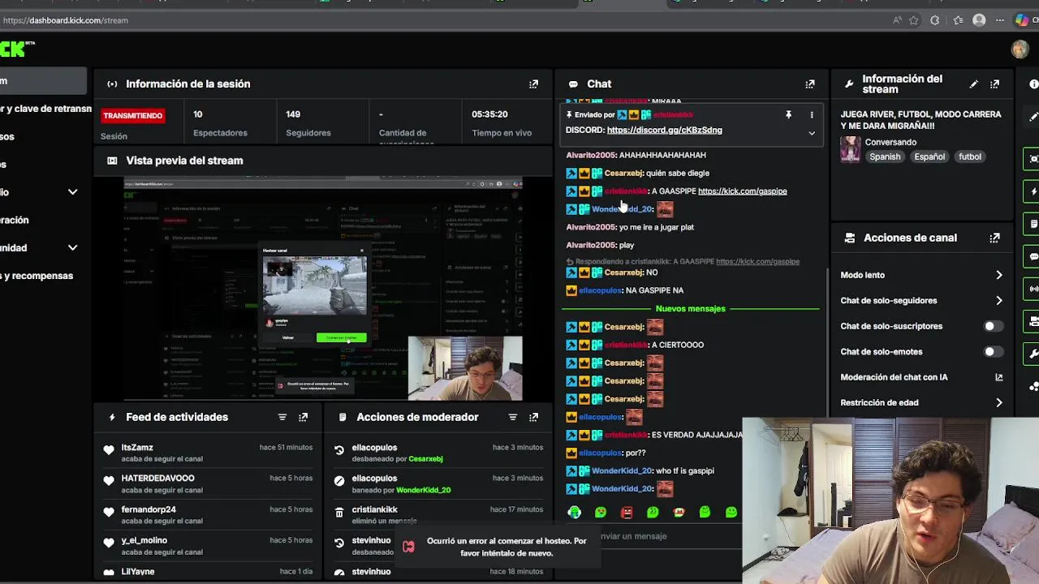This screenshot has width=1039, height=584.
Task: Click the broadcast signal icon in right sidebar
Action: tap(1033, 289)
